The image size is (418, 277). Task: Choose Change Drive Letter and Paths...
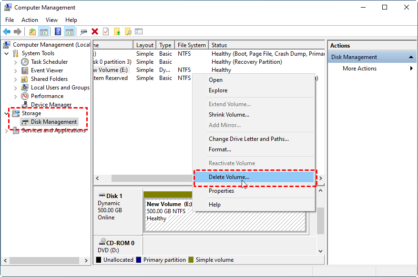coord(254,139)
